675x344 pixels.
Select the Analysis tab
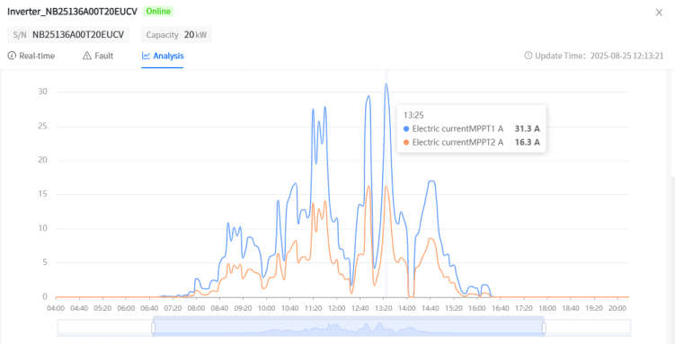pyautogui.click(x=163, y=56)
